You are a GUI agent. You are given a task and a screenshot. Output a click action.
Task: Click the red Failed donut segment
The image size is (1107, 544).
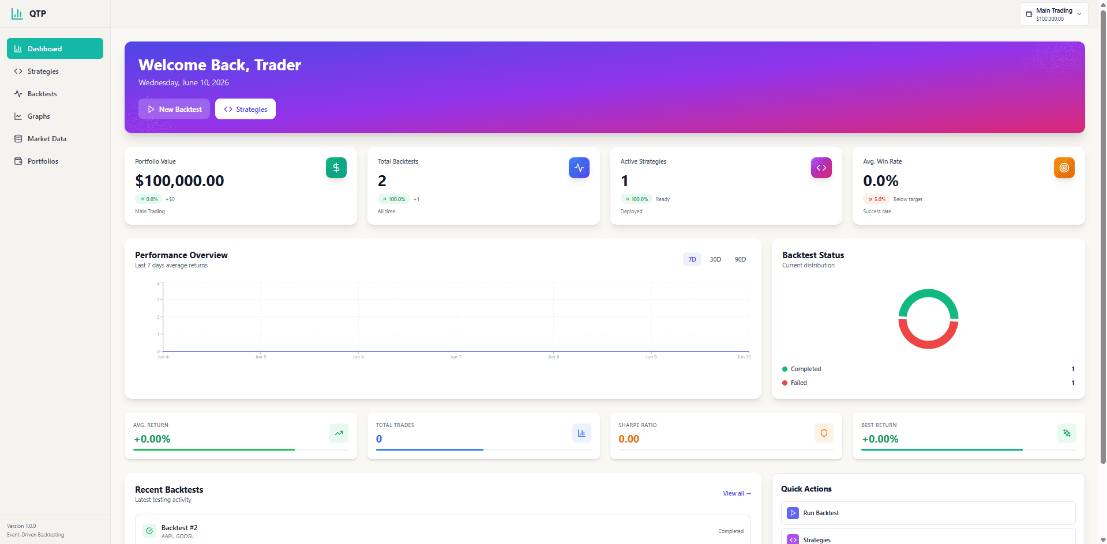click(x=928, y=345)
